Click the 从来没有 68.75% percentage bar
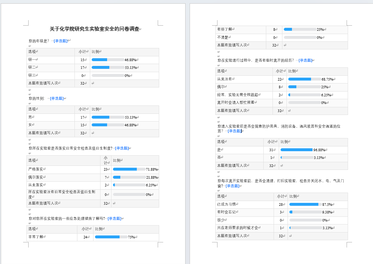Screen dimensions: 373x264 coord(304,79)
